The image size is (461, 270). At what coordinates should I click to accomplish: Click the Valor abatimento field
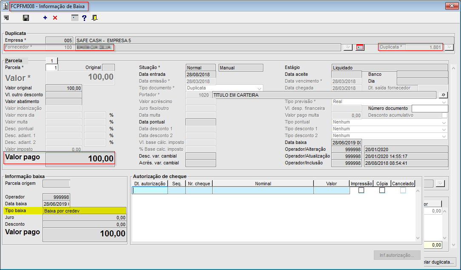tap(63, 102)
